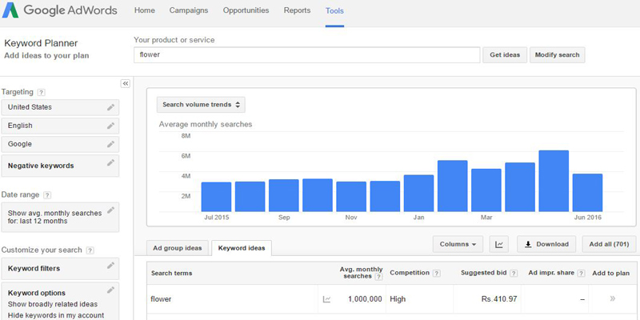Click the product or service input field

pos(307,55)
